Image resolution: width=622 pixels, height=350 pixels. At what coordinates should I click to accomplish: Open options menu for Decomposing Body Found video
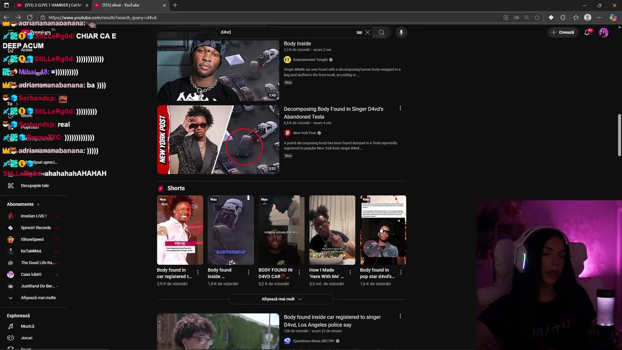[400, 108]
